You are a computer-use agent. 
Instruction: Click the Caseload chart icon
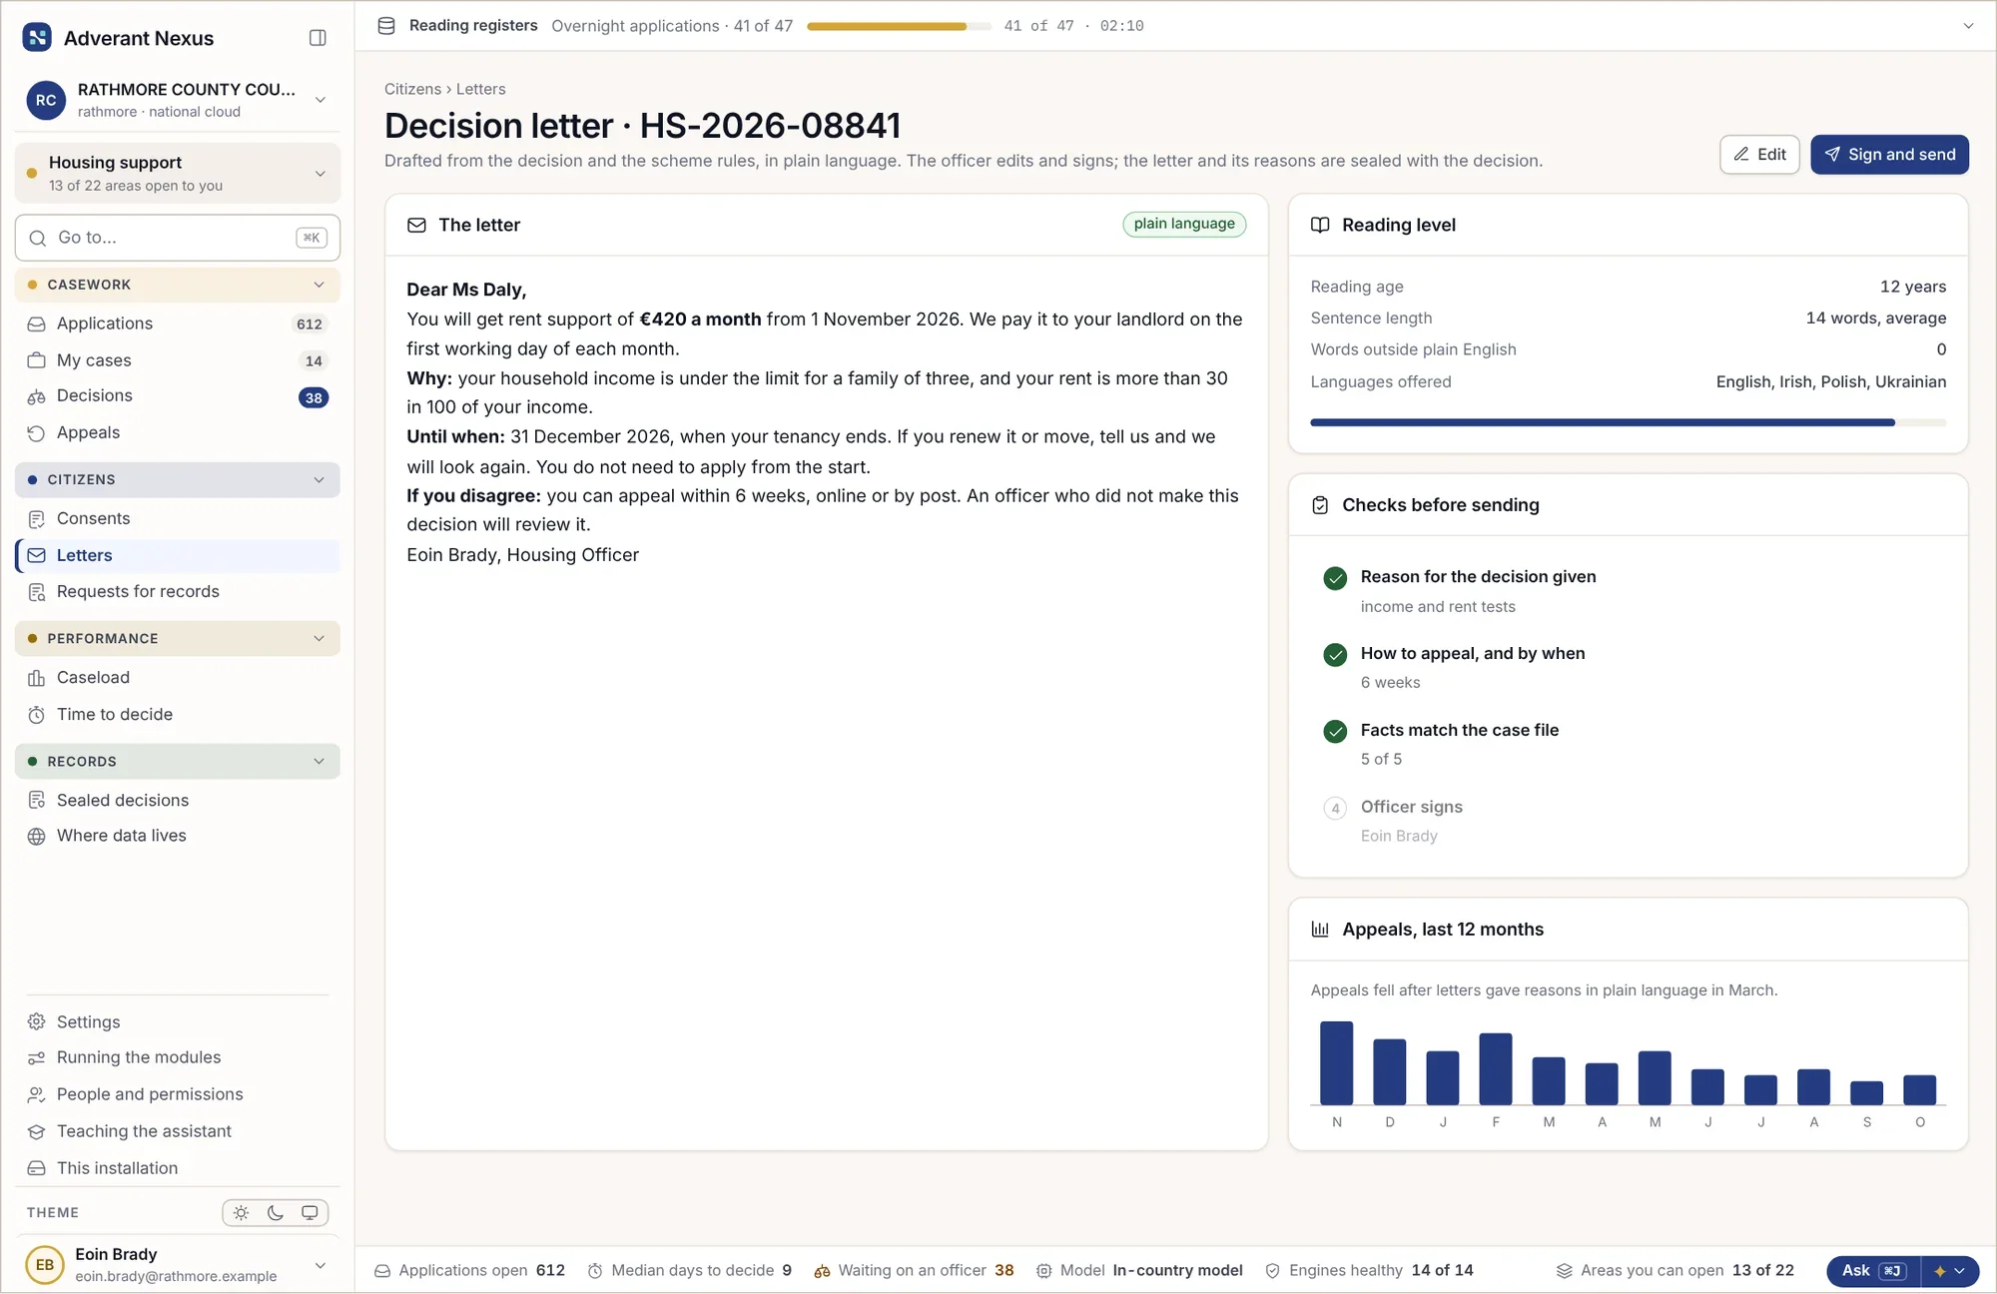click(x=37, y=678)
